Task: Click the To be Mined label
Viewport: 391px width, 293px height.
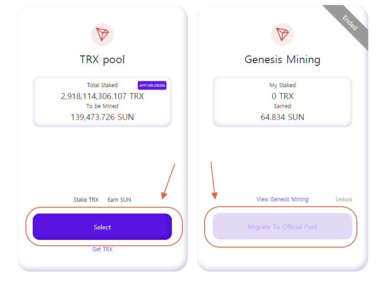Action: pos(102,106)
